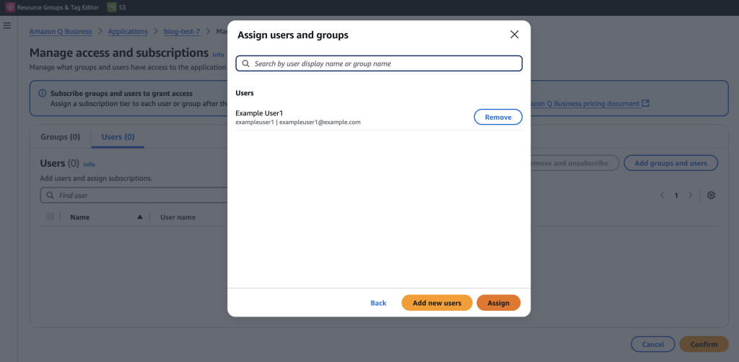The width and height of the screenshot is (739, 362).
Task: Go Back in the assign dialog
Action: (378, 303)
